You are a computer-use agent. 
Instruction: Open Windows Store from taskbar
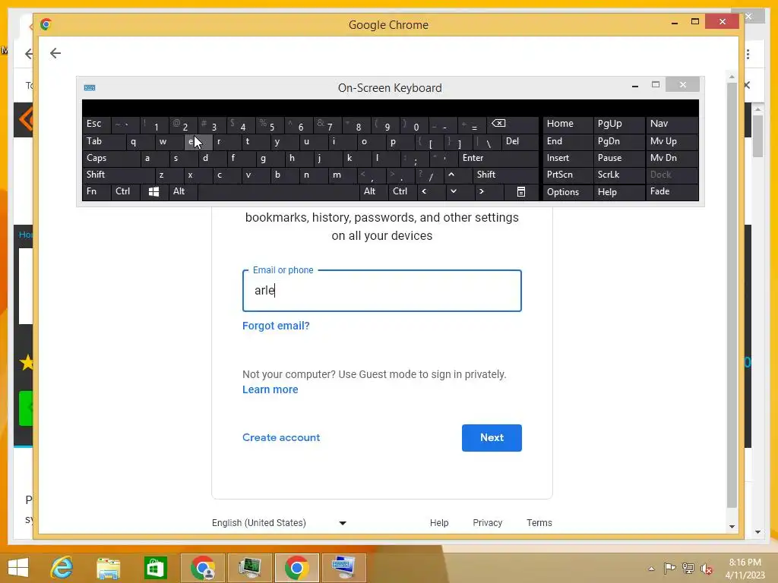155,567
